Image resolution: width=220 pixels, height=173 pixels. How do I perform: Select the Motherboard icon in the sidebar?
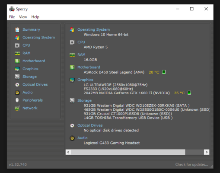pyautogui.click(x=17, y=61)
